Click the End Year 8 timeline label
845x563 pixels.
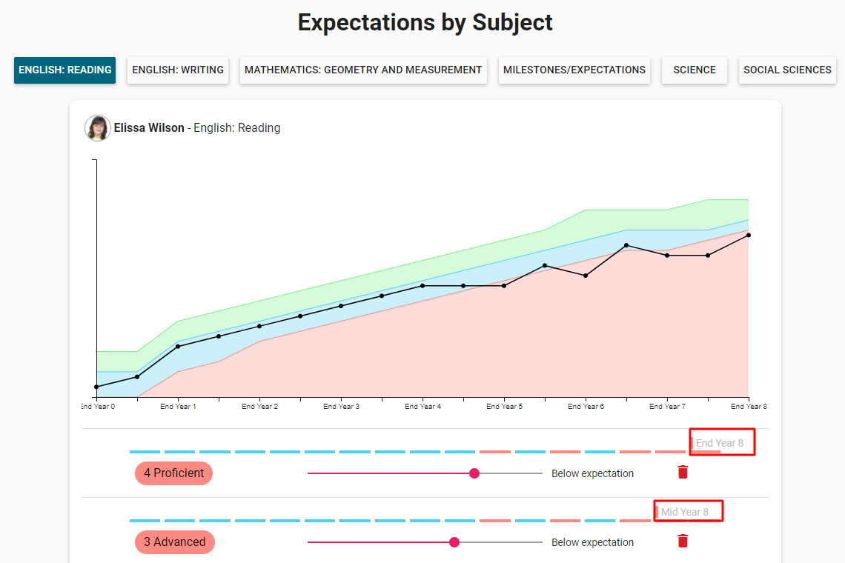tap(719, 443)
